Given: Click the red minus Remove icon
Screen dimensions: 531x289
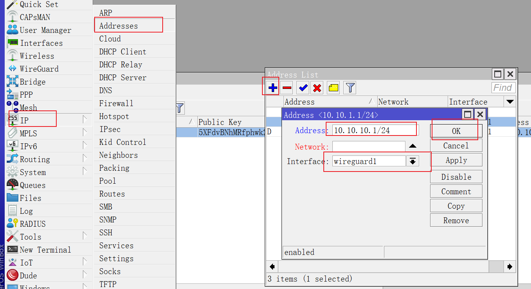Looking at the screenshot, I should point(287,88).
